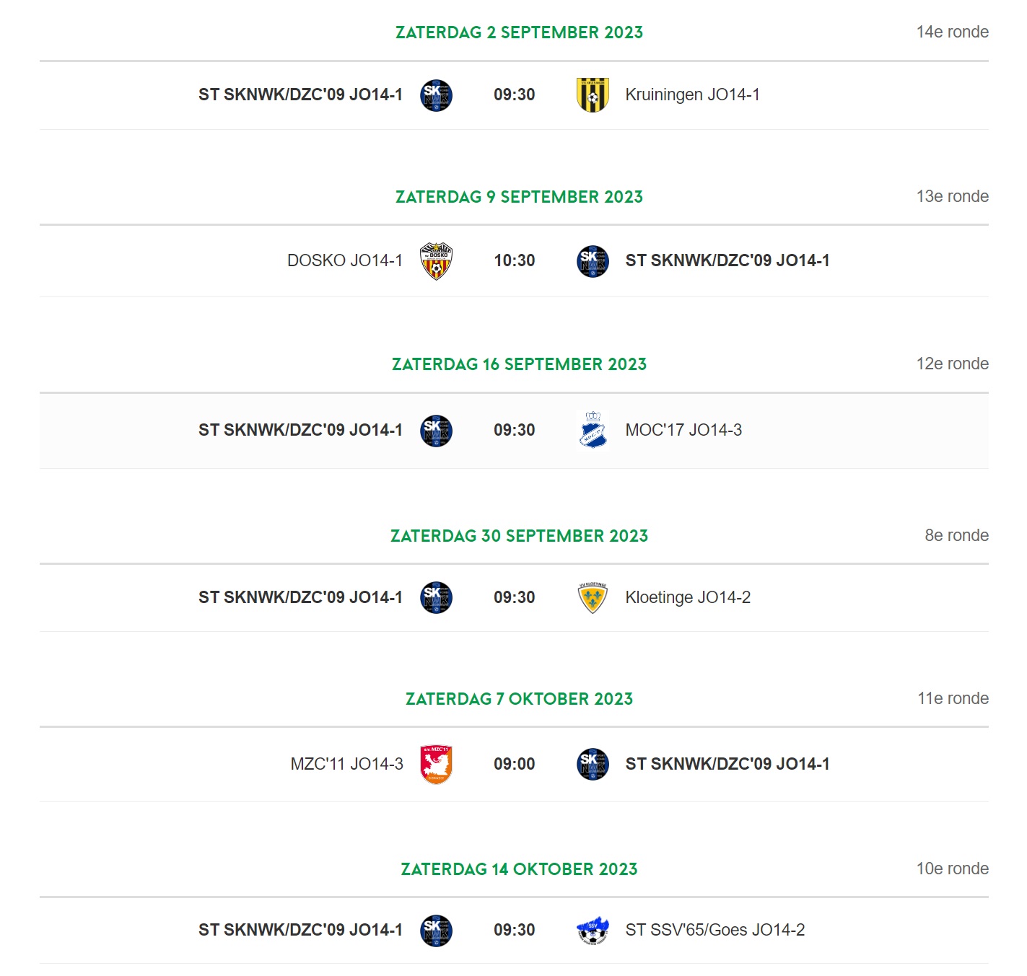This screenshot has height=976, width=1027.
Task: Open DOSKO JO14-1 team link
Action: (x=345, y=260)
